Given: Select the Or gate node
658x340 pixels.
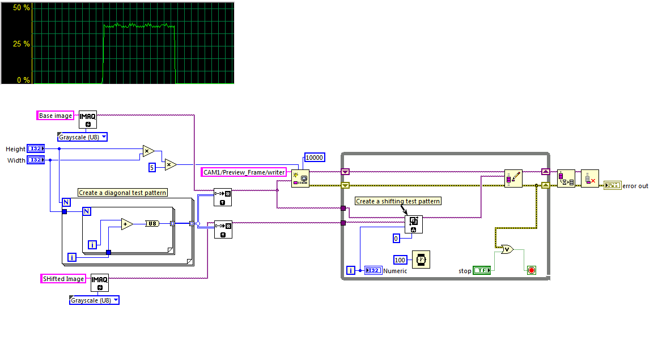Looking at the screenshot, I should (x=507, y=249).
